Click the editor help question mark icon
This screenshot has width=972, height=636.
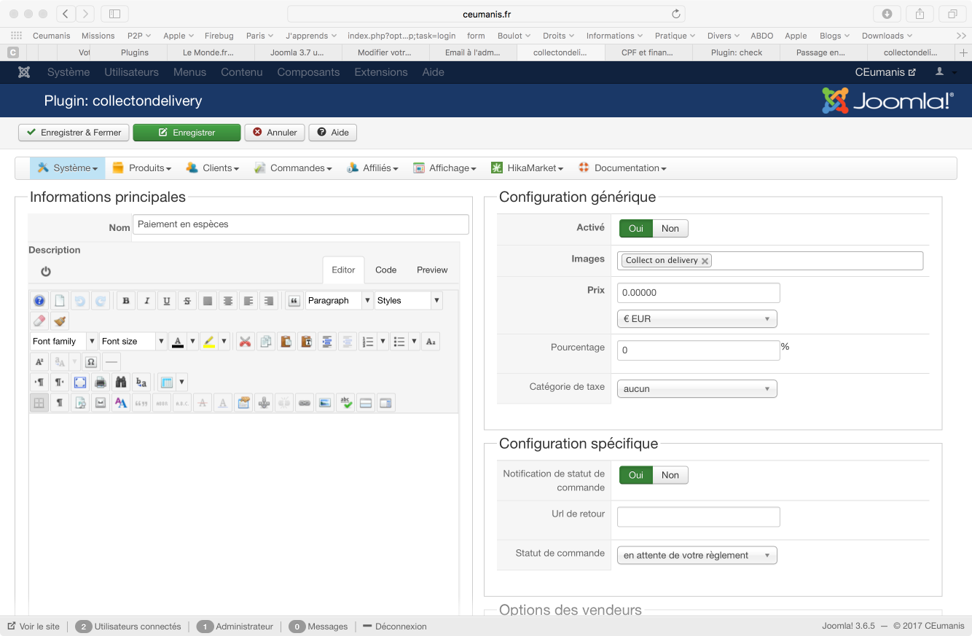tap(39, 301)
